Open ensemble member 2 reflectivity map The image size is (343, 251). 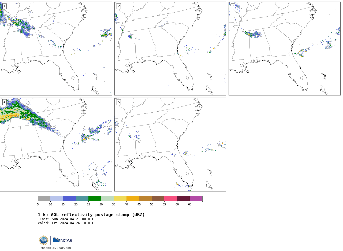tap(170, 49)
